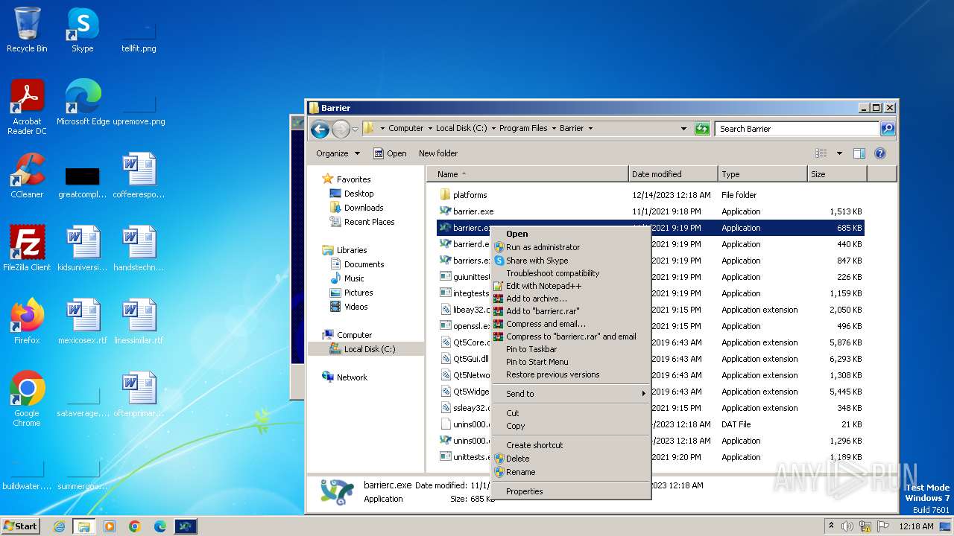Screen dimensions: 954x536
Task: Refresh the Barrier folder view
Action: (x=702, y=129)
